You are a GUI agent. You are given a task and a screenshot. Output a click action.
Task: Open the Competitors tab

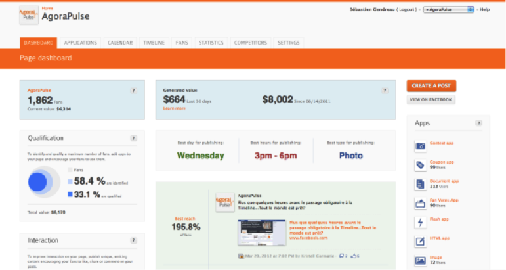click(251, 43)
